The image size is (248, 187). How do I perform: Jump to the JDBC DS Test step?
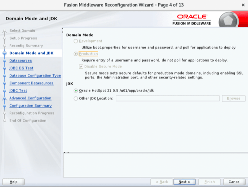click(21, 68)
